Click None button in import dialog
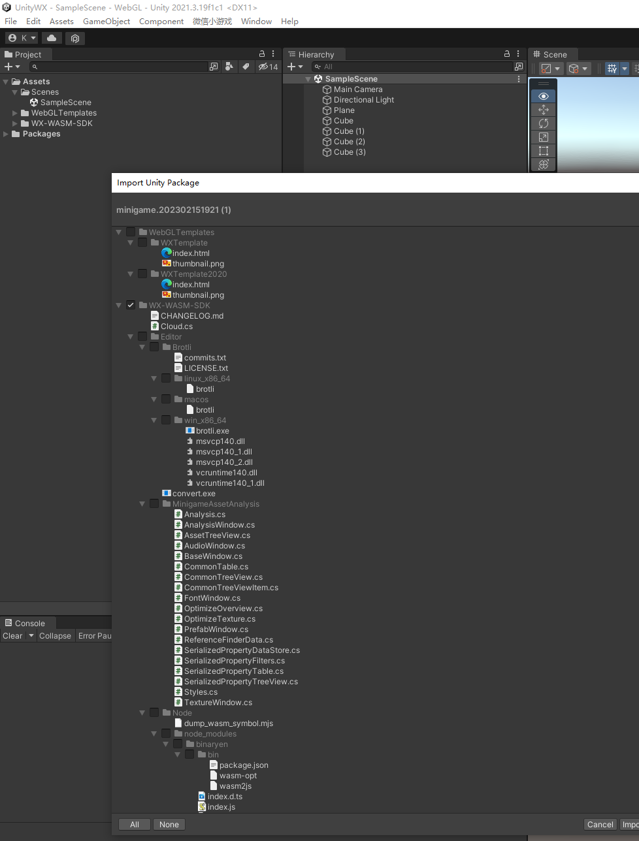The height and width of the screenshot is (841, 639). pos(169,825)
